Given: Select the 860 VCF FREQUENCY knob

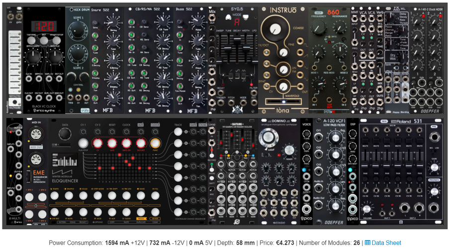Looking at the screenshot, I should [319, 27].
